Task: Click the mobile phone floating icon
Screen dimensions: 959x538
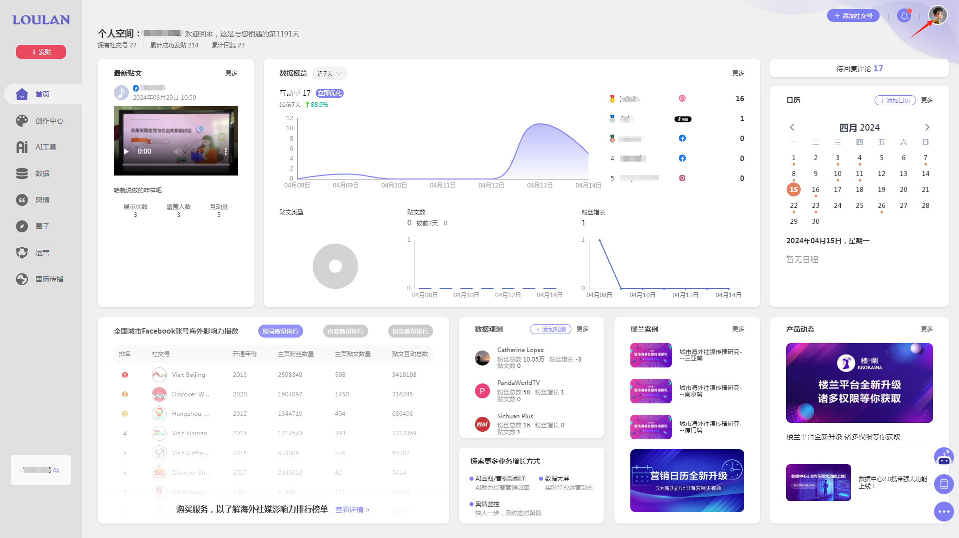Action: tap(944, 484)
